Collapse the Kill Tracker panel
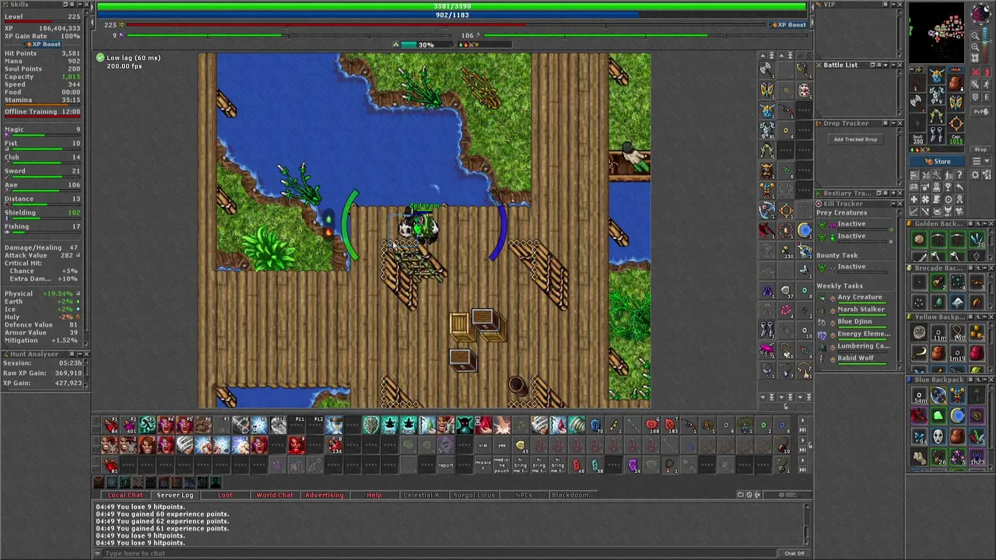Viewport: 996px width, 560px height. coord(893,204)
